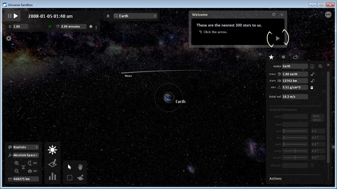Close the Welcome tutorial panel
Screen dimensions: 337x189
(282, 15)
